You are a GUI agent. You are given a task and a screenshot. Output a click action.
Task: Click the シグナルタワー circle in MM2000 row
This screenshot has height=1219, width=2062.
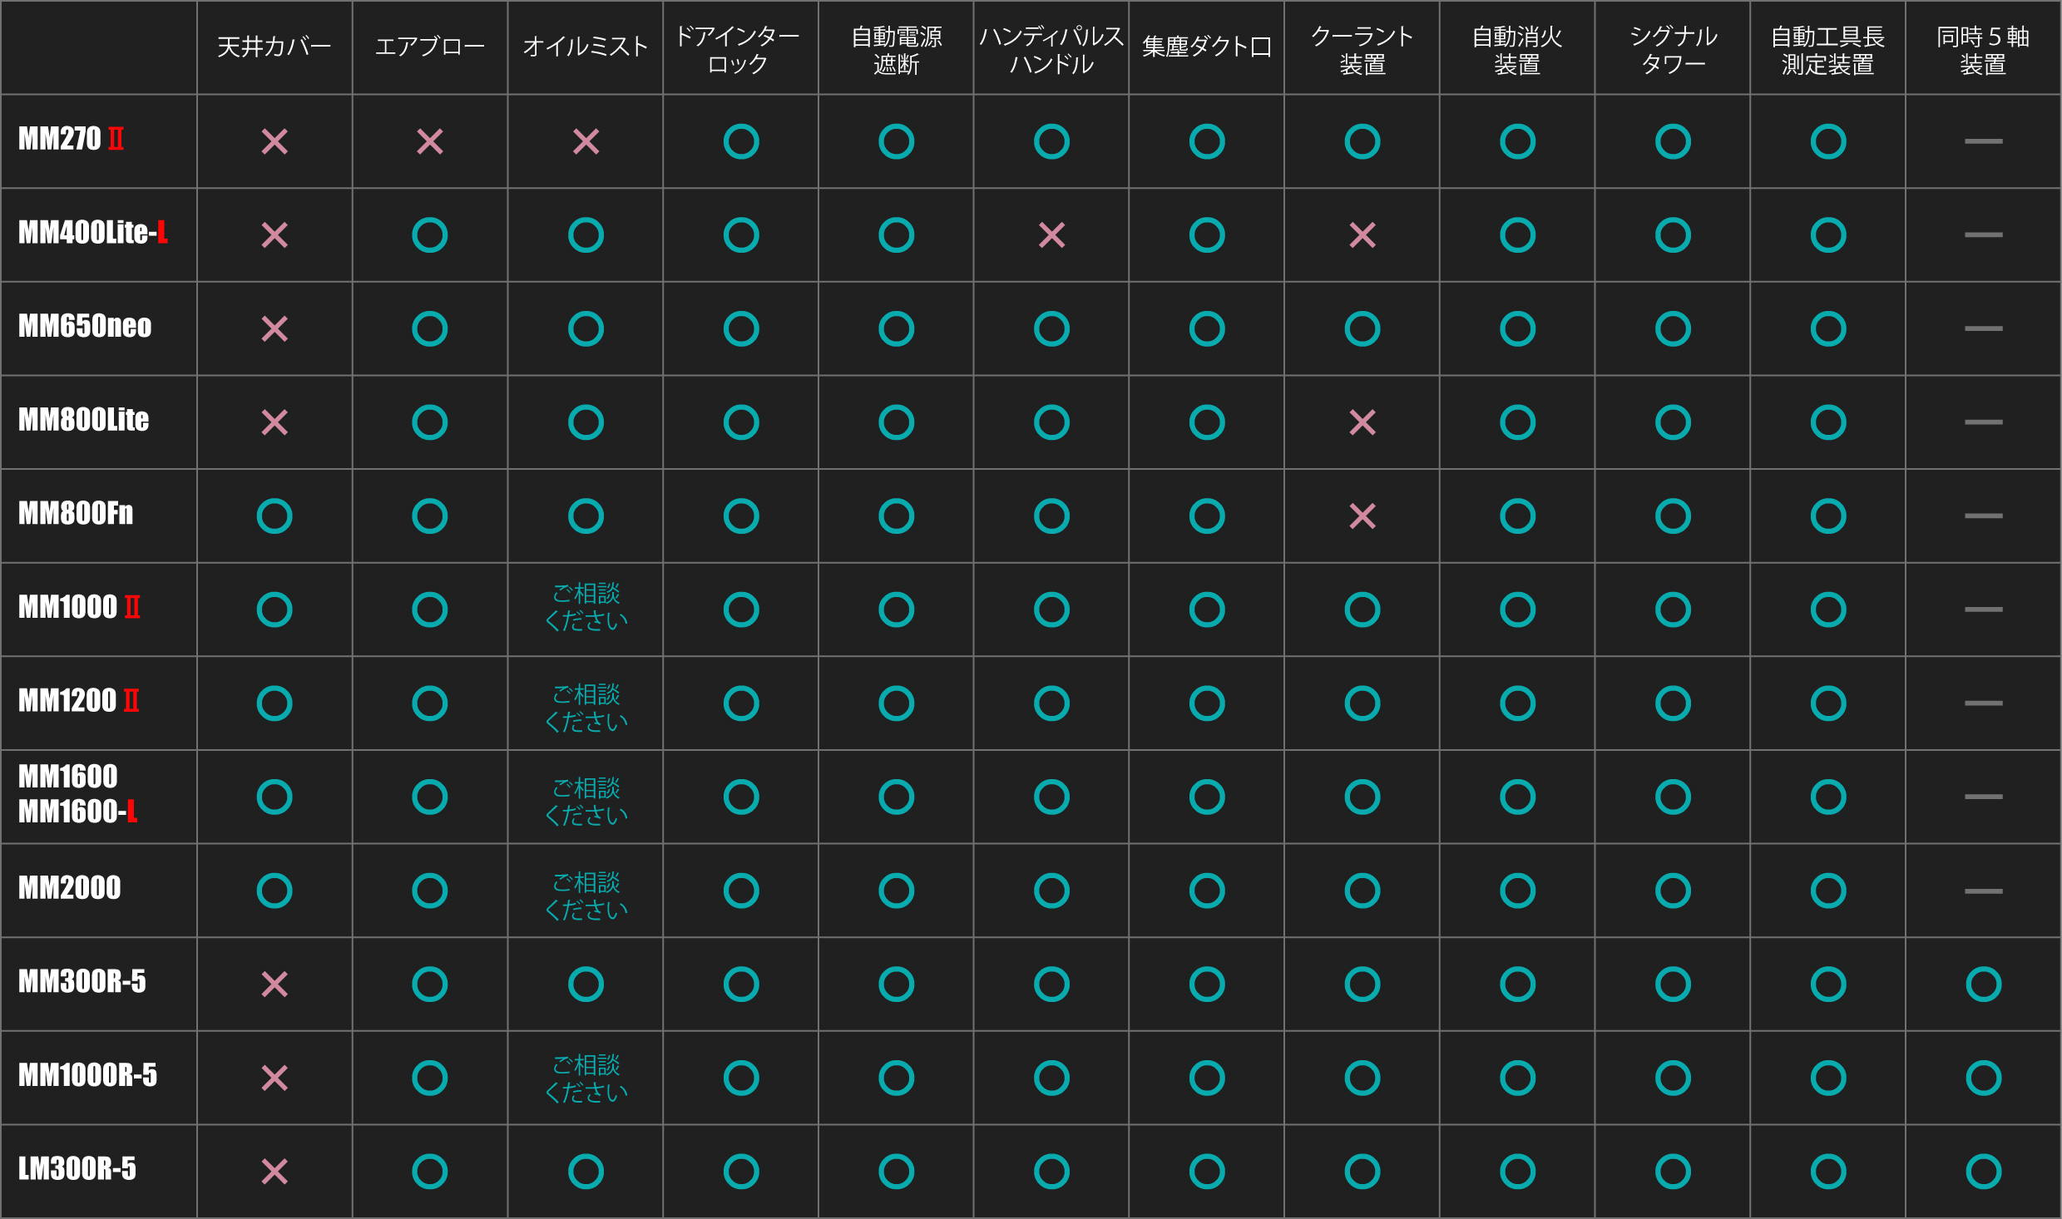(x=1673, y=890)
